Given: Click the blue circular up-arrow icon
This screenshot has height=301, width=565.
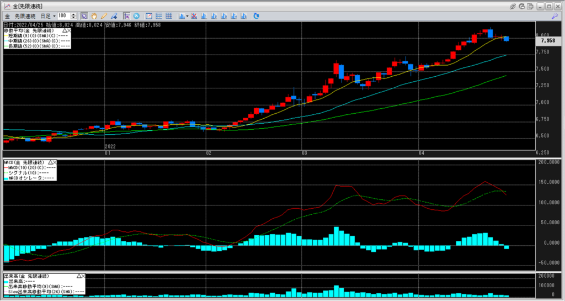Looking at the screenshot, I should click(x=137, y=15).
